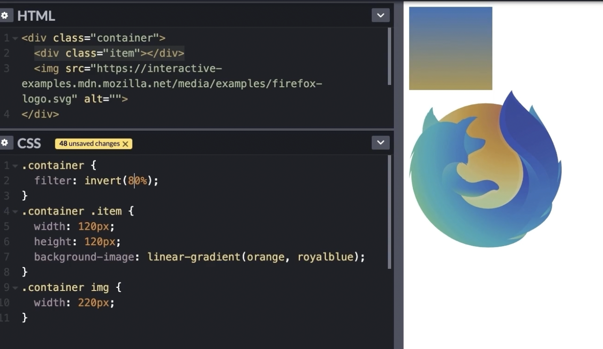
Task: Collapse the .container img rule fold arrow
Action: [x=16, y=288]
